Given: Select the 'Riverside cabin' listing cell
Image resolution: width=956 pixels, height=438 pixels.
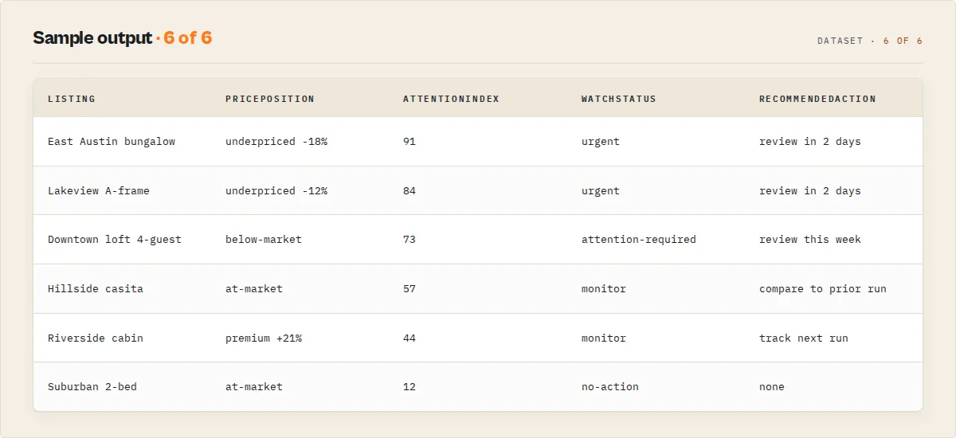Looking at the screenshot, I should click(96, 338).
